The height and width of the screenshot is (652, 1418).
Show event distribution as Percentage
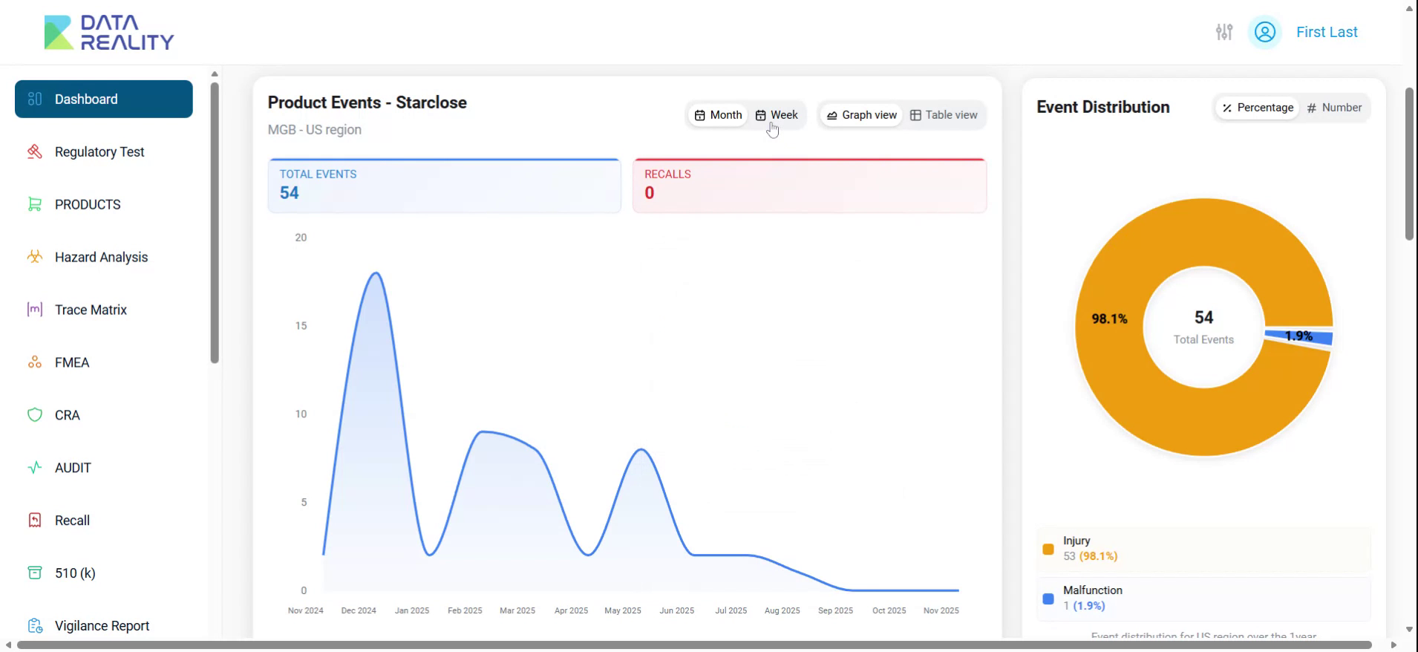[1258, 108]
